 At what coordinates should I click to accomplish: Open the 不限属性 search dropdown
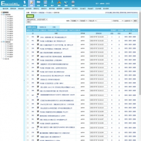coord(74,21)
